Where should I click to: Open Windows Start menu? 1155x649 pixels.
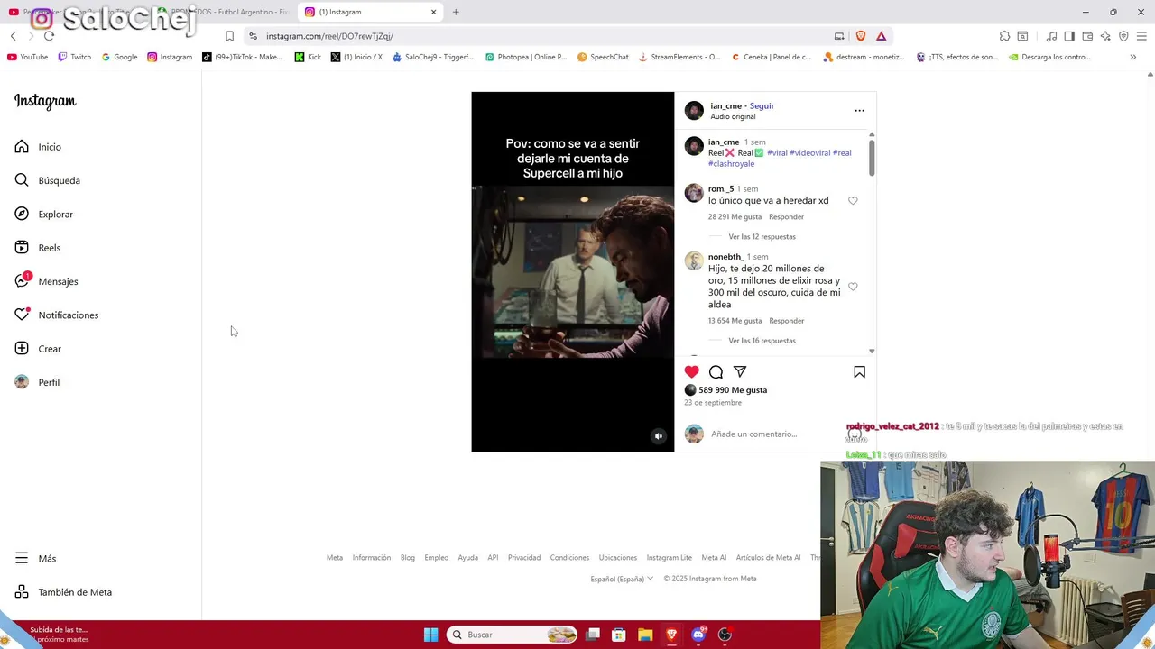click(x=430, y=635)
